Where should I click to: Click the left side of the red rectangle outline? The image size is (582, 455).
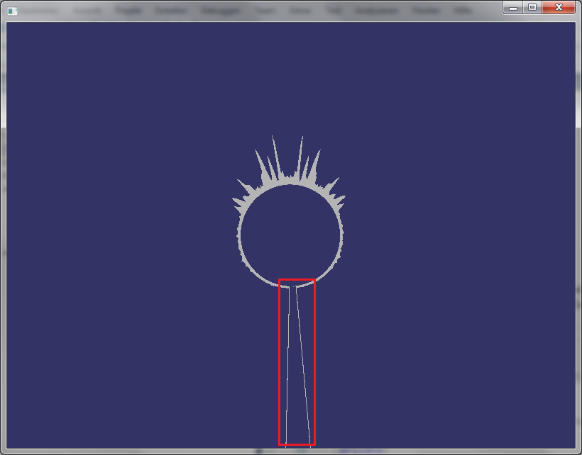[x=280, y=361]
